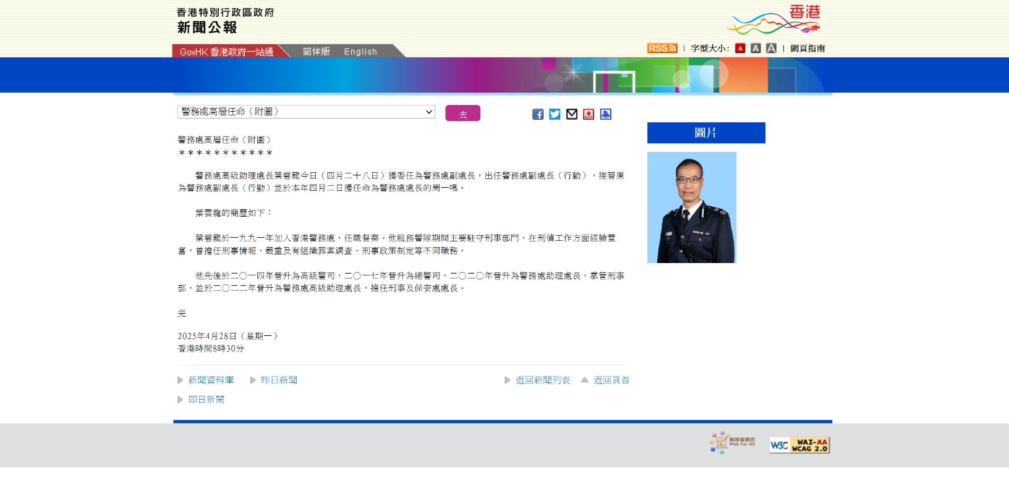The height and width of the screenshot is (494, 1009).
Task: Share article on Twitter
Action: 555,114
